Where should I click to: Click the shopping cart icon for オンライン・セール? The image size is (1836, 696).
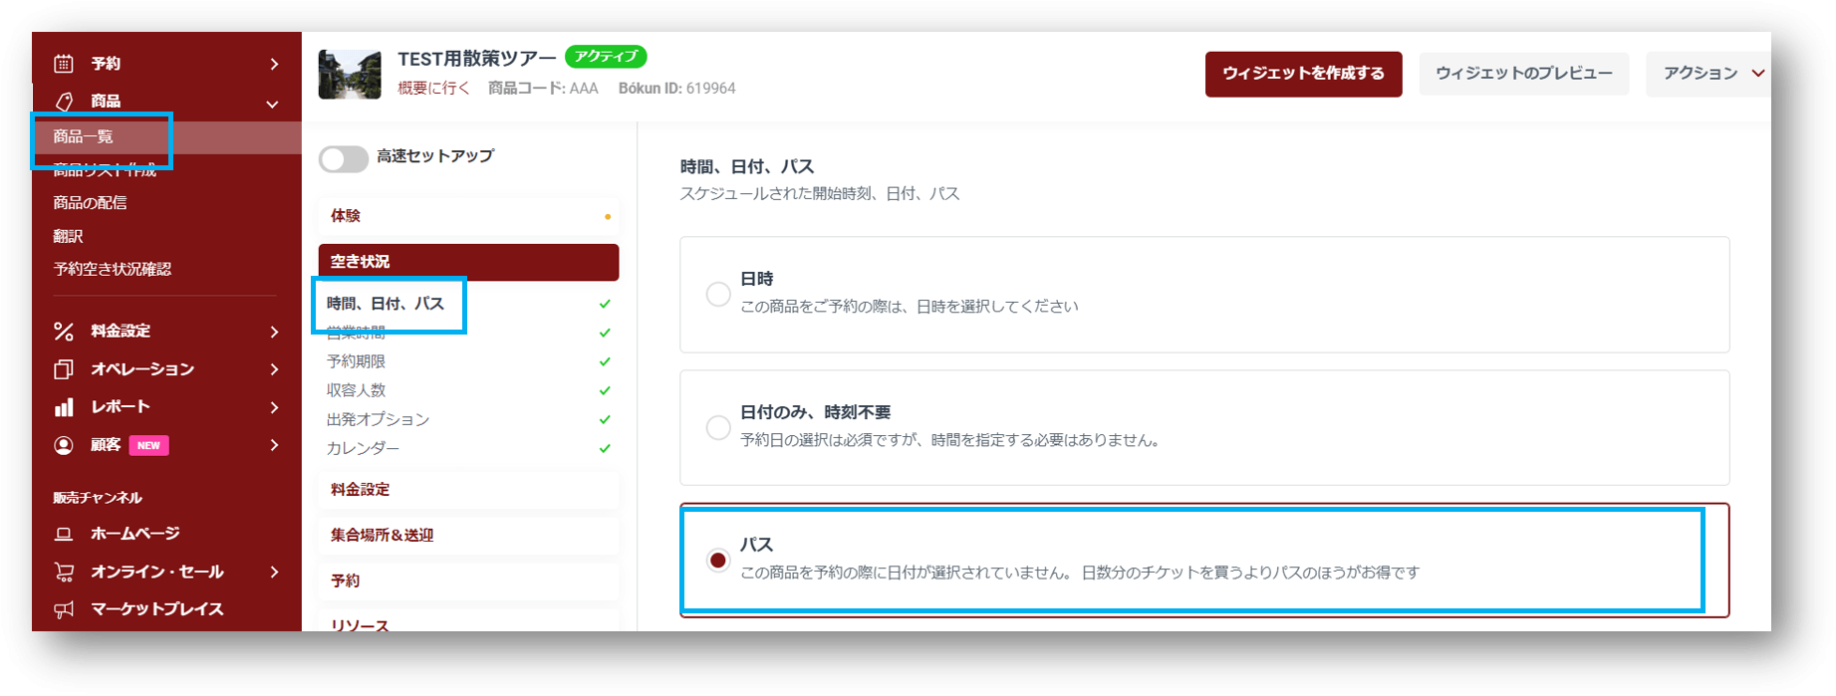coord(64,572)
